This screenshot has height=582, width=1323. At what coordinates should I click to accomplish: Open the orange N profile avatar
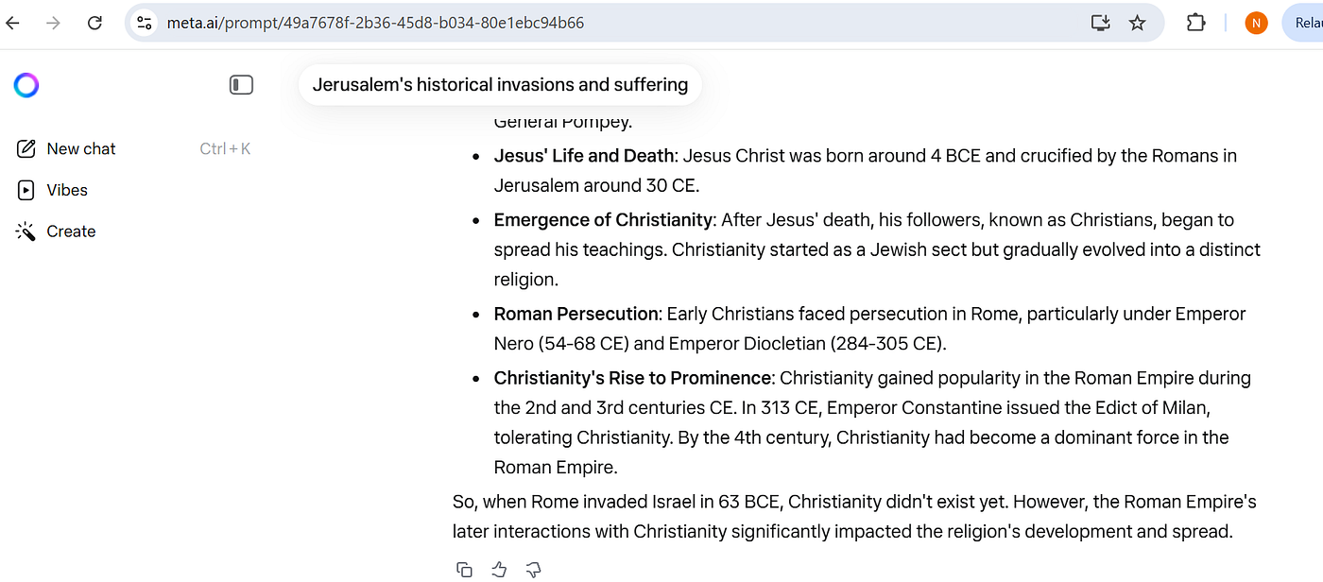click(x=1256, y=23)
